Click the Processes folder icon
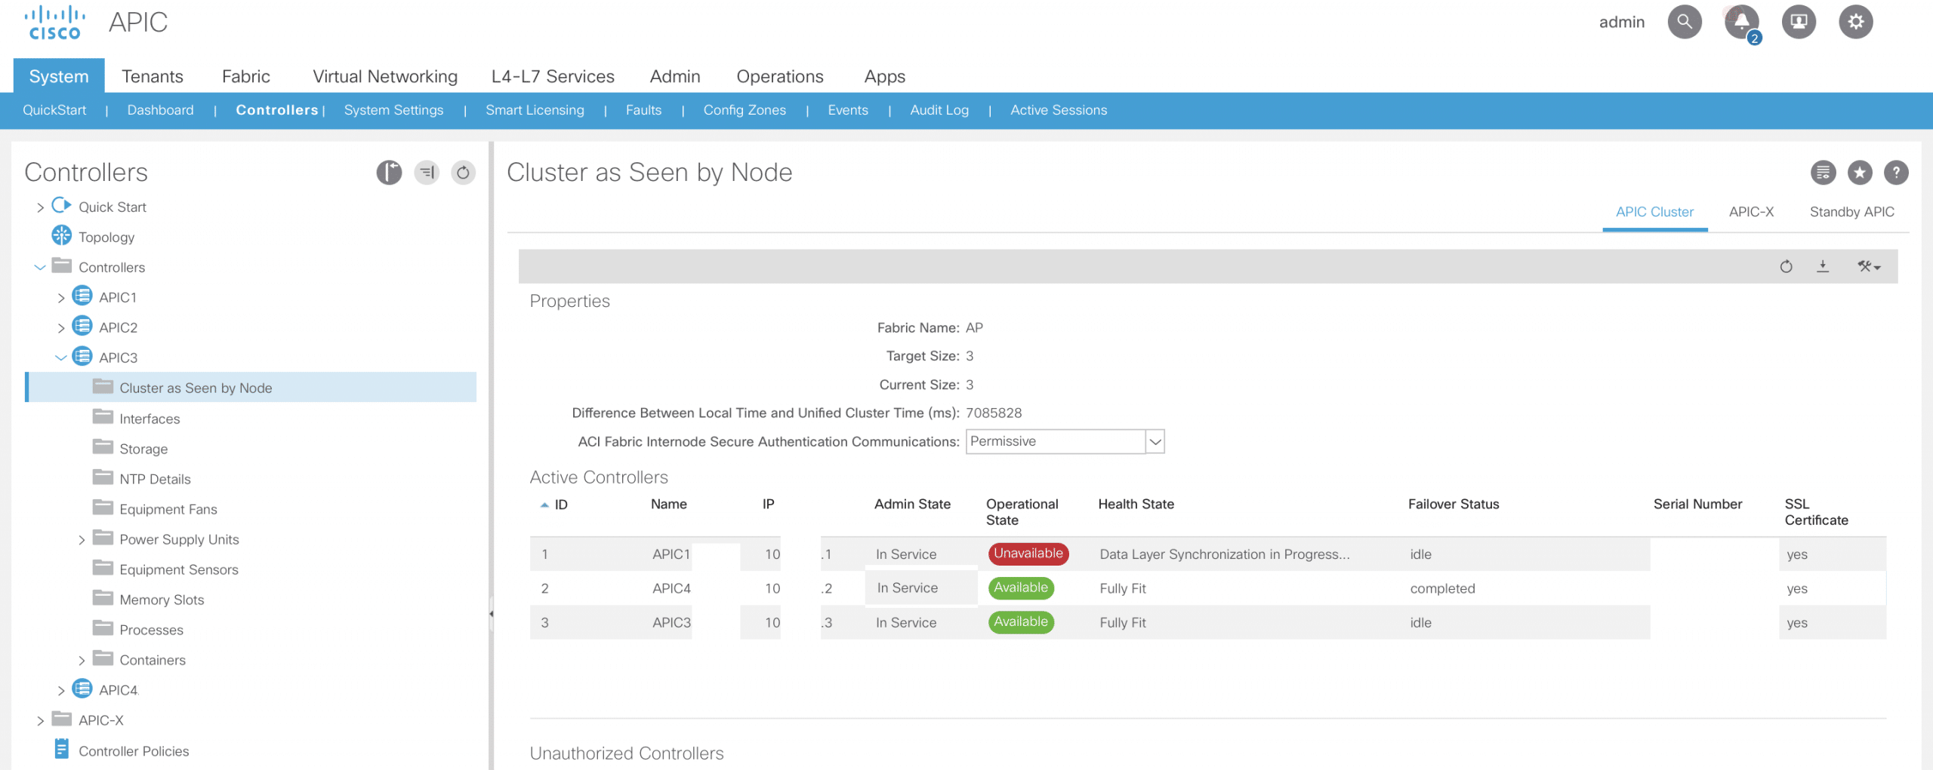 tap(103, 628)
